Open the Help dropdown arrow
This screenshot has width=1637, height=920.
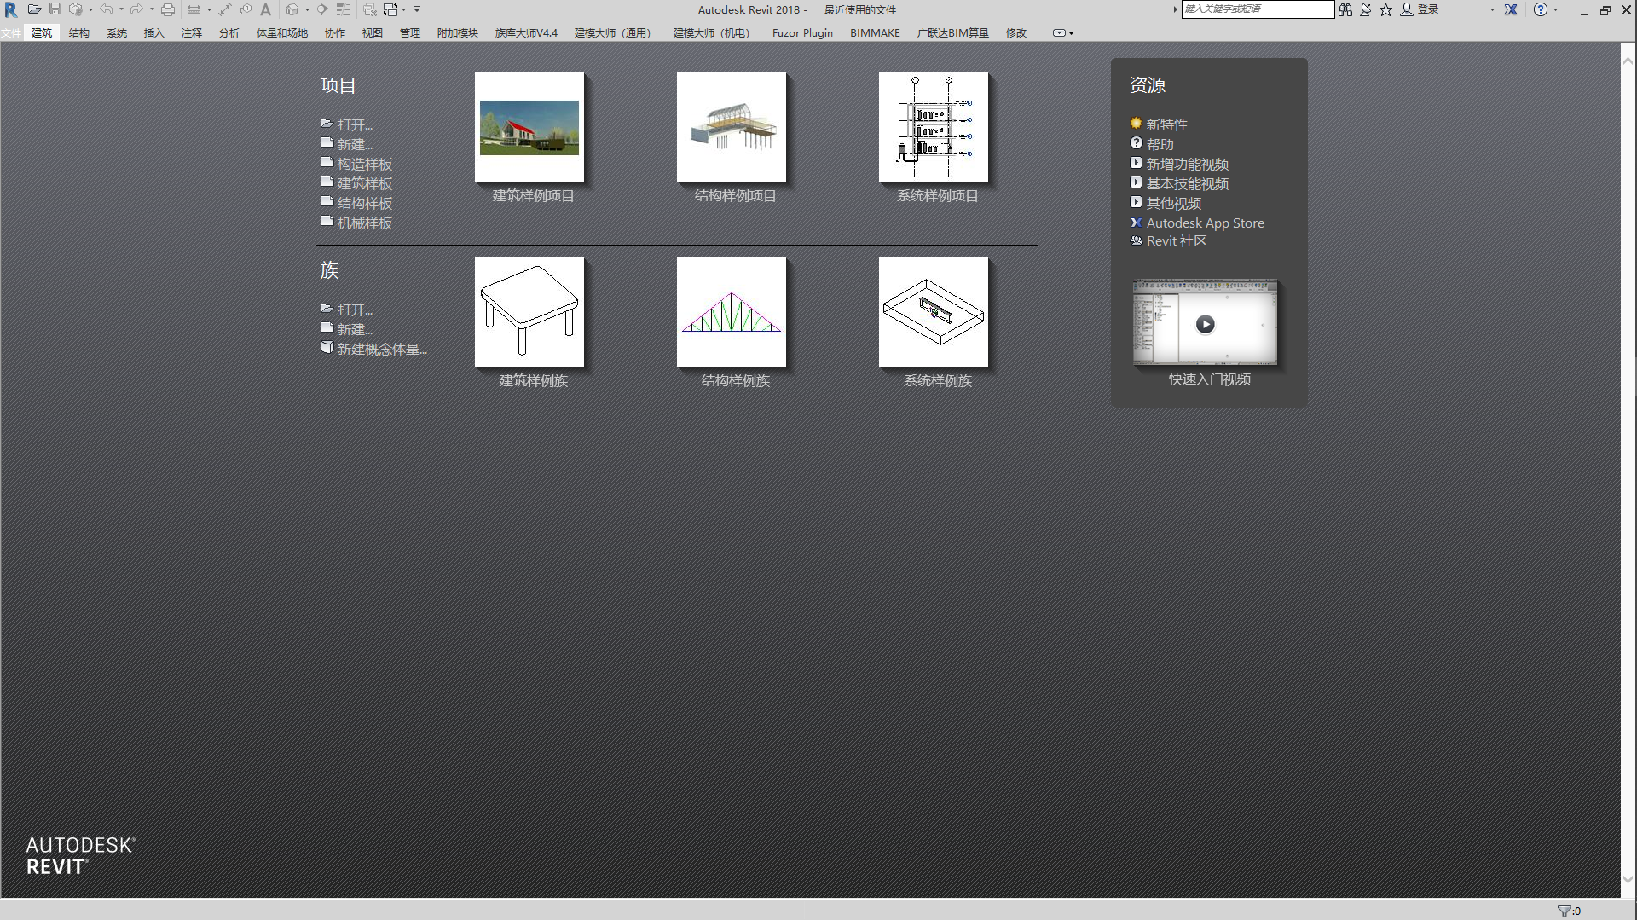1557,9
